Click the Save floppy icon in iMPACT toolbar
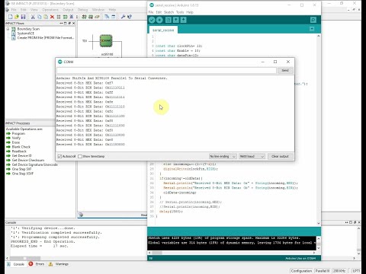Viewport: 366px width, 274px height. click(23, 17)
